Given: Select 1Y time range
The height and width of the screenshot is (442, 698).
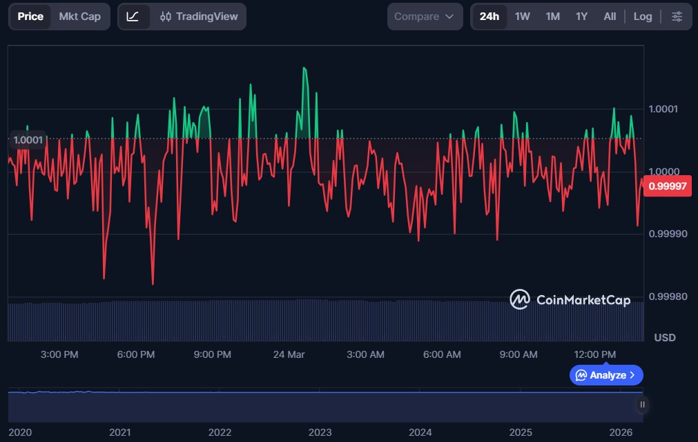Looking at the screenshot, I should point(581,17).
